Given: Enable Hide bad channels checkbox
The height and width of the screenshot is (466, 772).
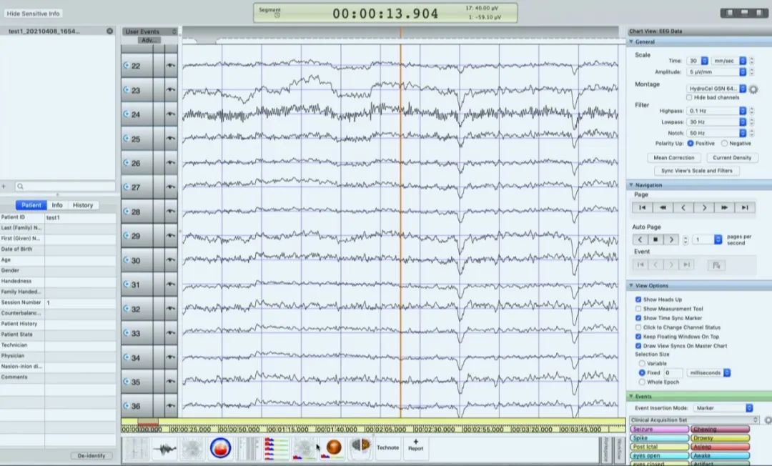Looking at the screenshot, I should [x=689, y=98].
